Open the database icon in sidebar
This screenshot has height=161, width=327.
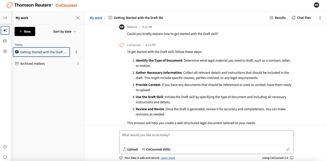(5, 41)
